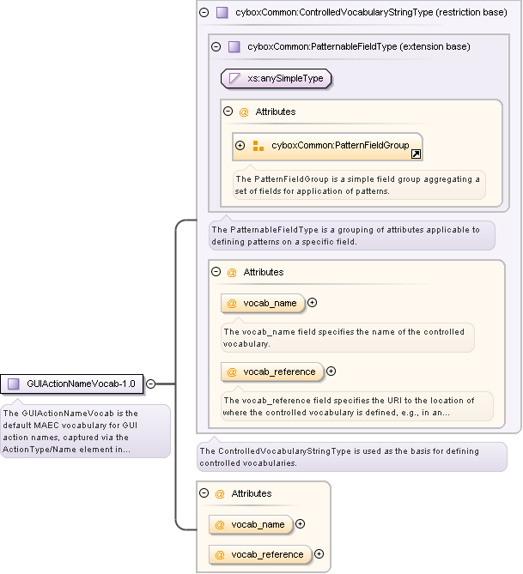The width and height of the screenshot is (523, 574).
Task: Click the purple square icon beside PatternableFieldType
Action: (x=234, y=47)
